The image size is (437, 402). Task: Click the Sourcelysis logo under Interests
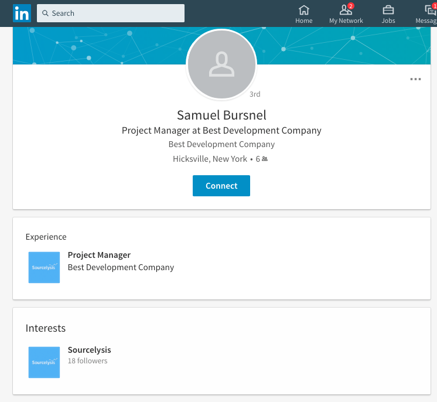(x=44, y=362)
